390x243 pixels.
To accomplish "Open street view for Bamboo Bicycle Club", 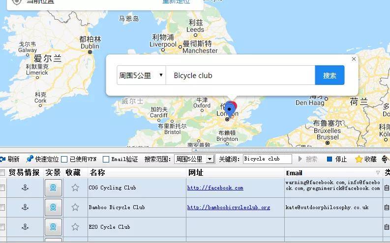I will click(53, 207).
